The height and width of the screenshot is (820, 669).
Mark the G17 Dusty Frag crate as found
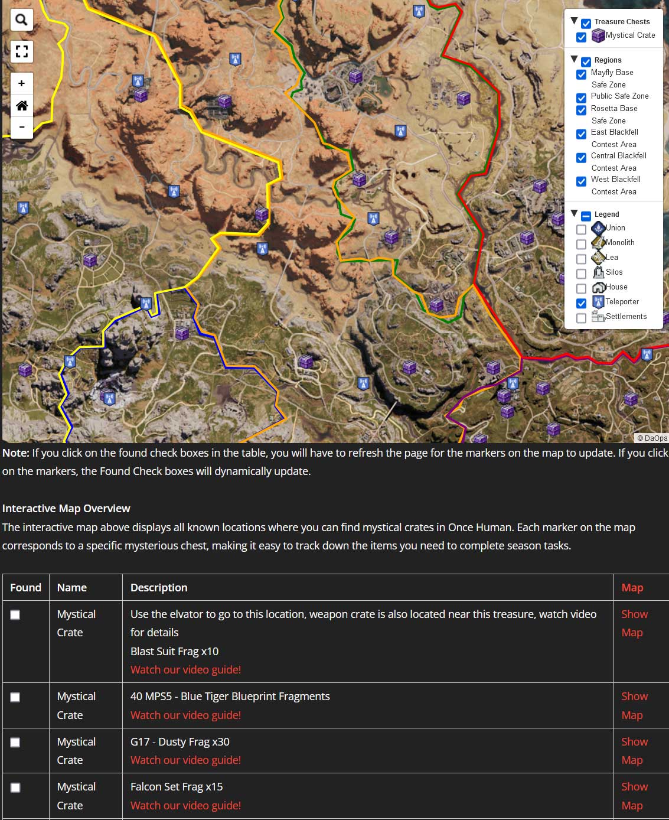pyautogui.click(x=15, y=743)
